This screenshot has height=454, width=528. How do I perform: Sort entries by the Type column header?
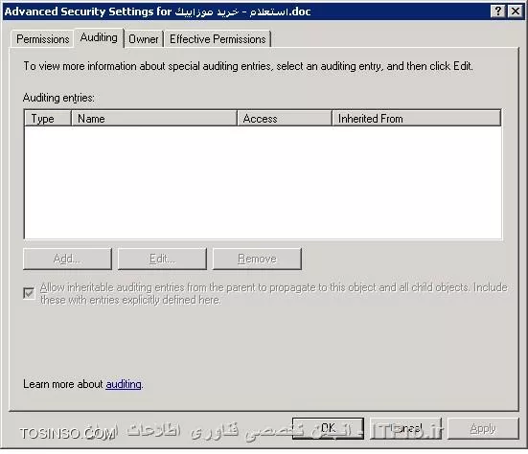pos(48,119)
